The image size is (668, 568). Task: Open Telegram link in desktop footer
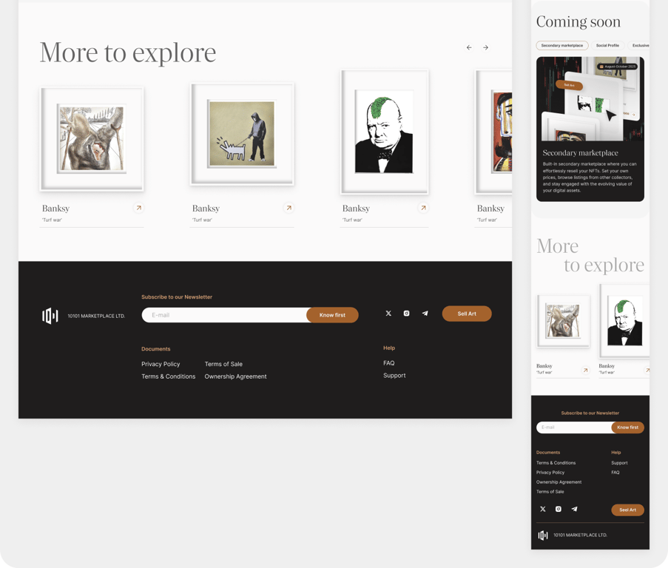[425, 314]
